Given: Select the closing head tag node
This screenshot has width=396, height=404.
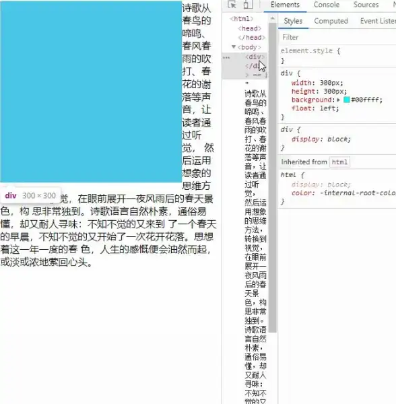Looking at the screenshot, I should click(x=251, y=38).
